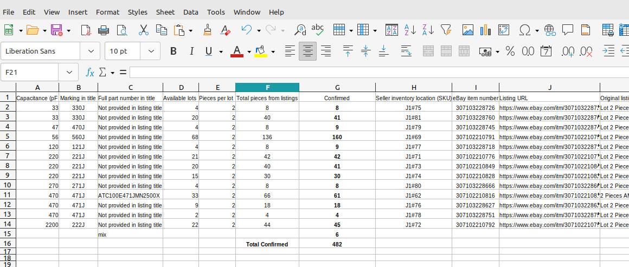The height and width of the screenshot is (267, 629).
Task: Click the Save document icon
Action: point(56,30)
